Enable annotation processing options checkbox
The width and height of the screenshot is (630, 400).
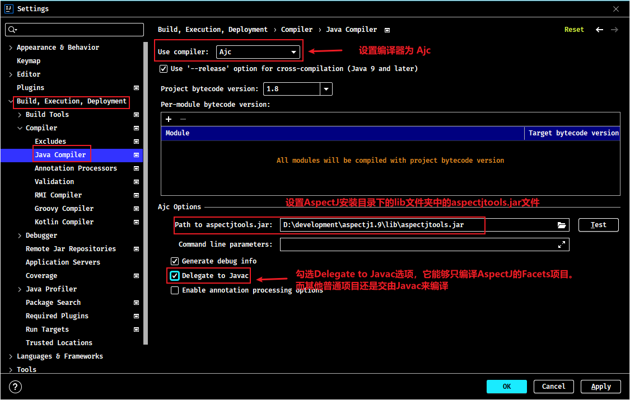(175, 290)
